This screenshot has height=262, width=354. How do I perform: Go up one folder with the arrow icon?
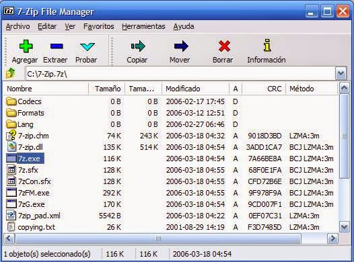(10, 73)
